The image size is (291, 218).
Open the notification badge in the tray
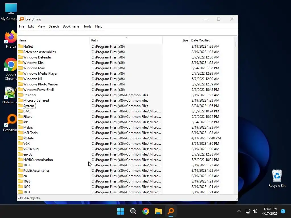[283, 211]
